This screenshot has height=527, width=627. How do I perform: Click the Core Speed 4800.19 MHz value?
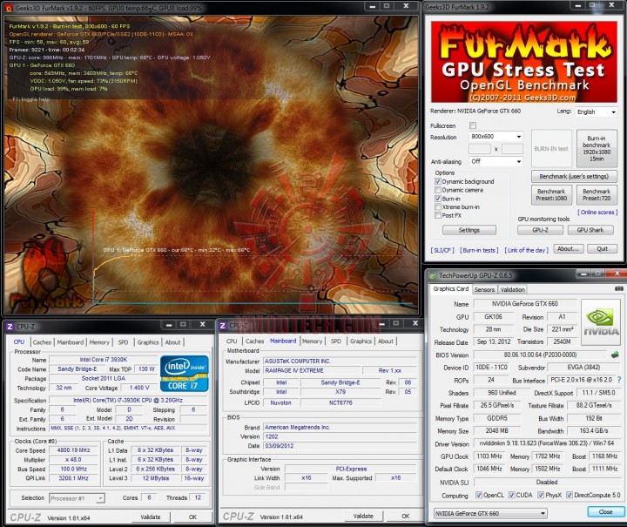click(x=73, y=450)
